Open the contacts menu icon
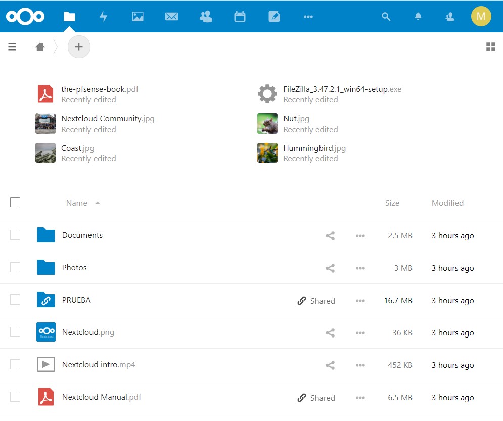Viewport: 503px width, 421px height. pyautogui.click(x=450, y=16)
